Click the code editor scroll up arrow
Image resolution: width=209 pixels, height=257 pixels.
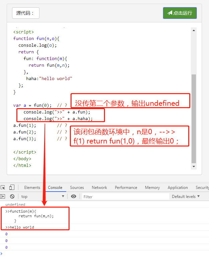(x=194, y=30)
